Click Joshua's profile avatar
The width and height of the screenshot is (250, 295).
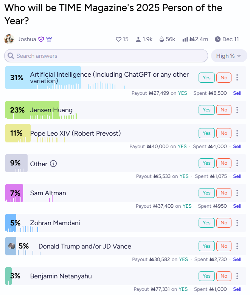pos(9,39)
